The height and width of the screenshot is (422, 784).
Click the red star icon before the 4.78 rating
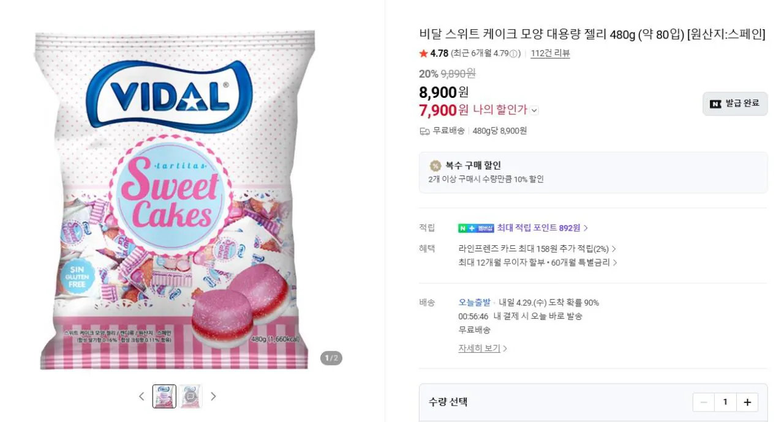click(x=423, y=53)
